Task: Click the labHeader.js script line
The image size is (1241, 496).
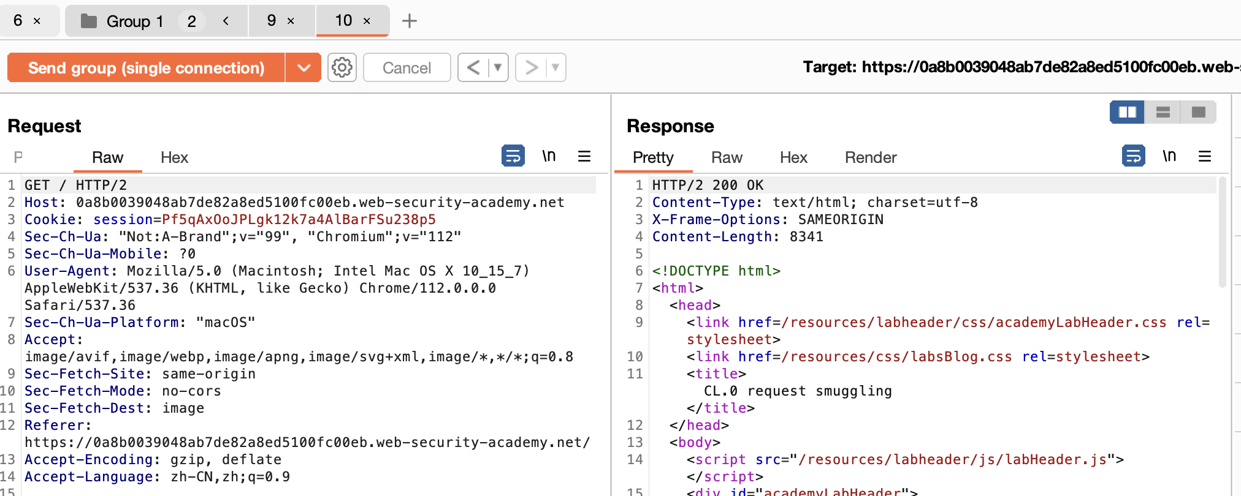Action: click(905, 459)
